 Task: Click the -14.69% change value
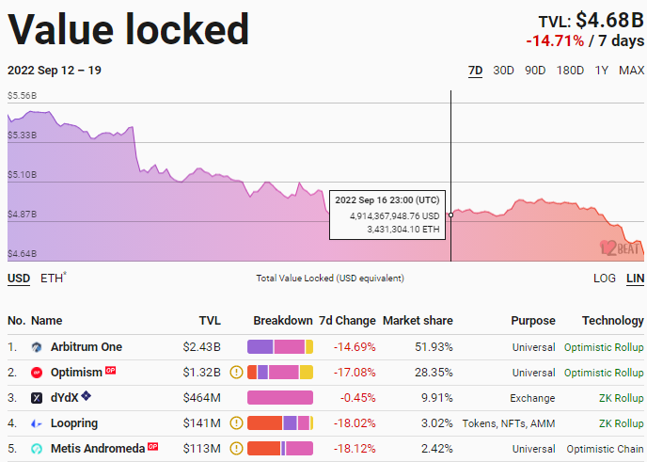pyautogui.click(x=355, y=347)
